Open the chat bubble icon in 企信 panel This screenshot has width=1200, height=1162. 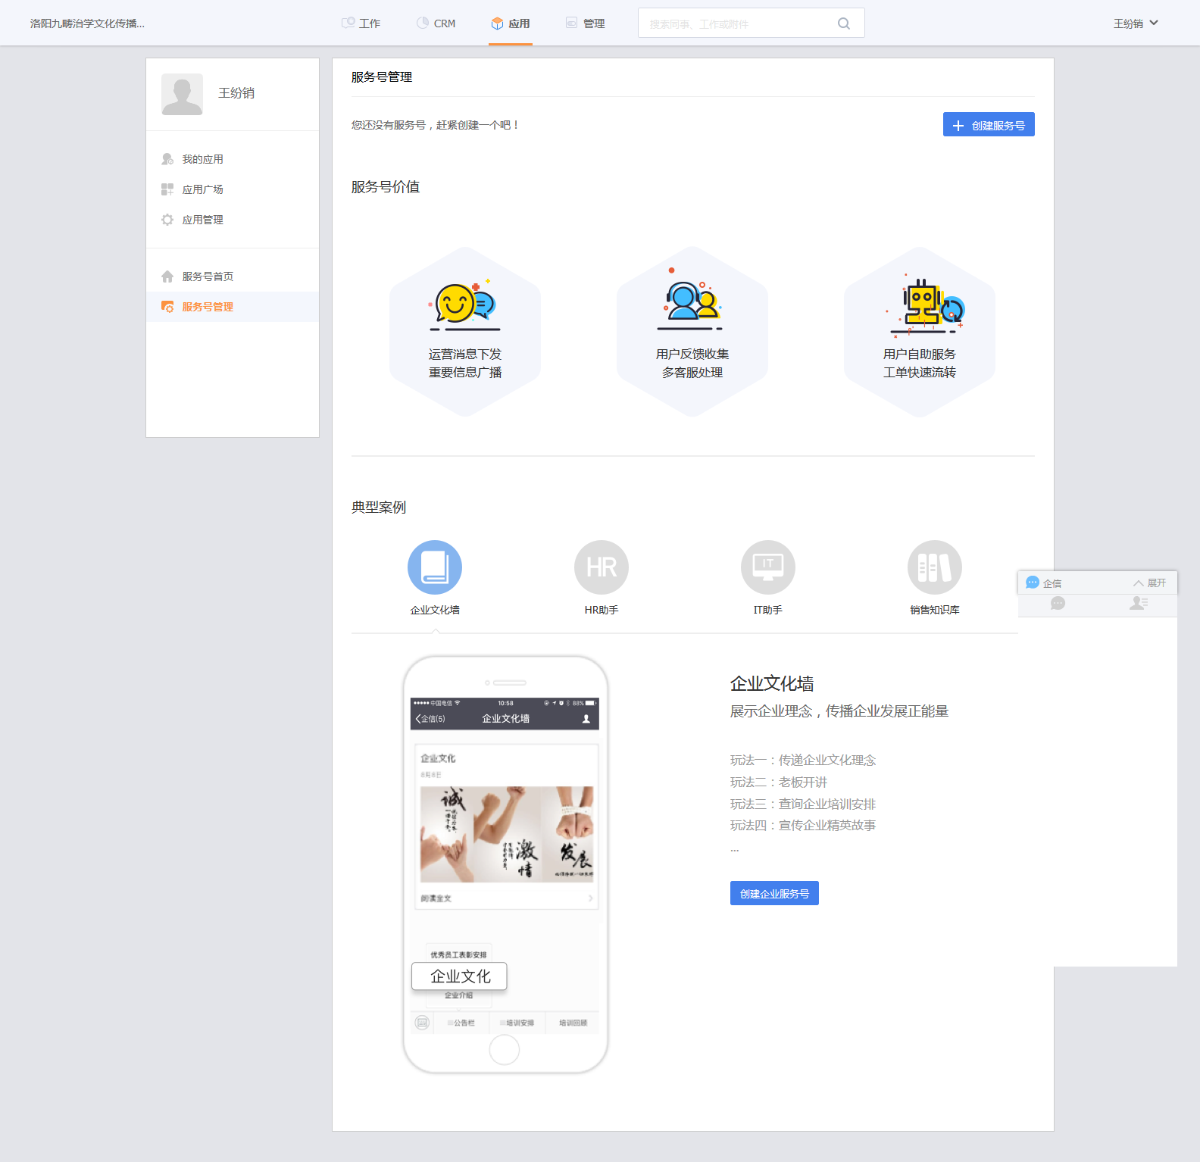[1058, 603]
